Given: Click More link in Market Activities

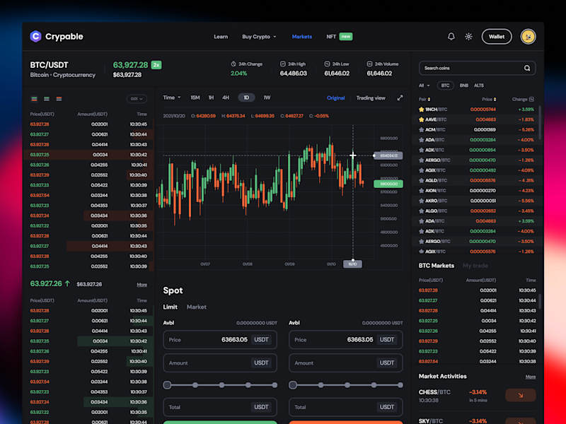Looking at the screenshot, I should (530, 377).
